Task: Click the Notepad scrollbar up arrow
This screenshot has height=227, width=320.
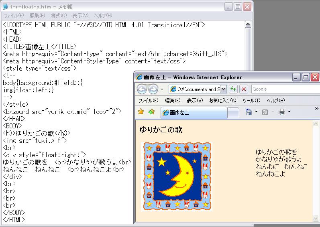Action: click(248, 24)
